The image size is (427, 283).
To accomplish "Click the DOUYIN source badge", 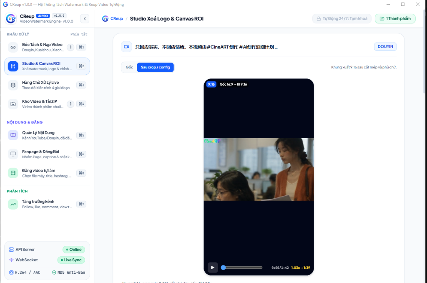I will coord(385,47).
